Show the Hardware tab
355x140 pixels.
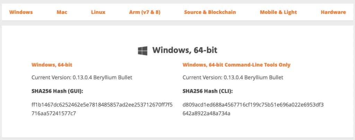[x=333, y=12]
